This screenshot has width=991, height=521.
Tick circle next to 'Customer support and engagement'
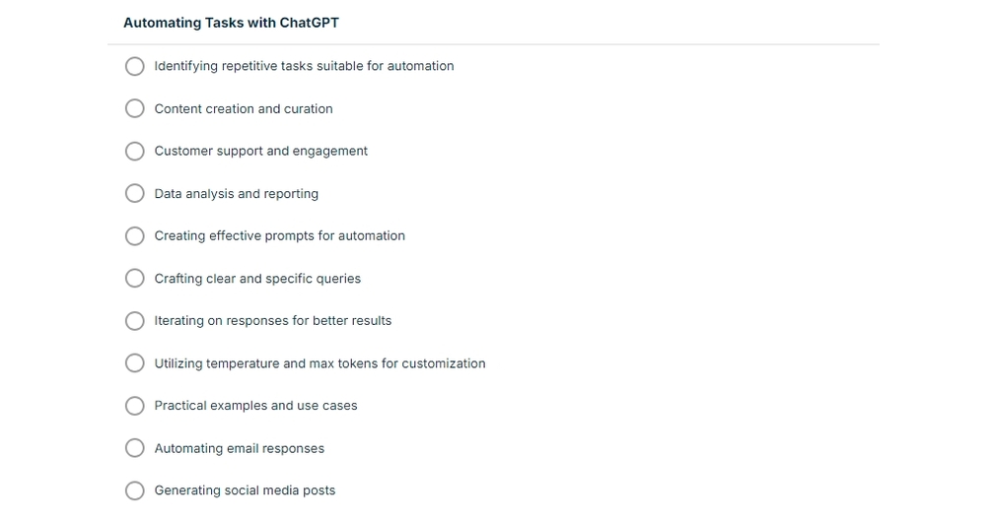click(x=135, y=151)
